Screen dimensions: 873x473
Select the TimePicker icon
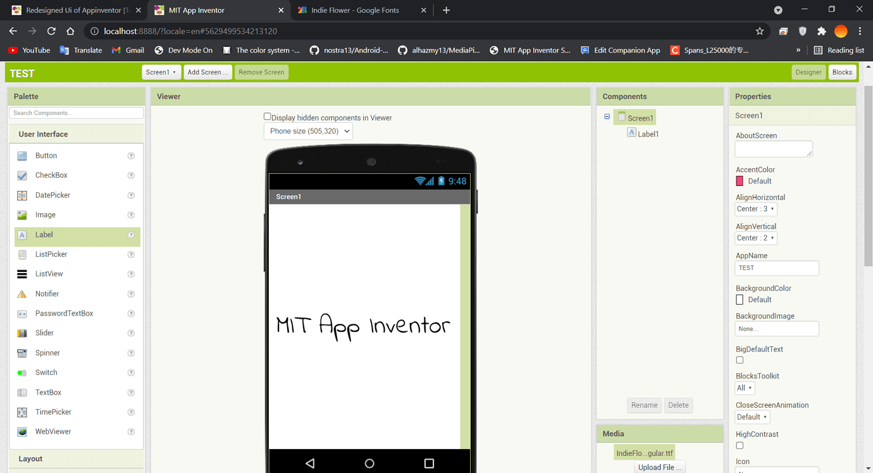point(22,412)
